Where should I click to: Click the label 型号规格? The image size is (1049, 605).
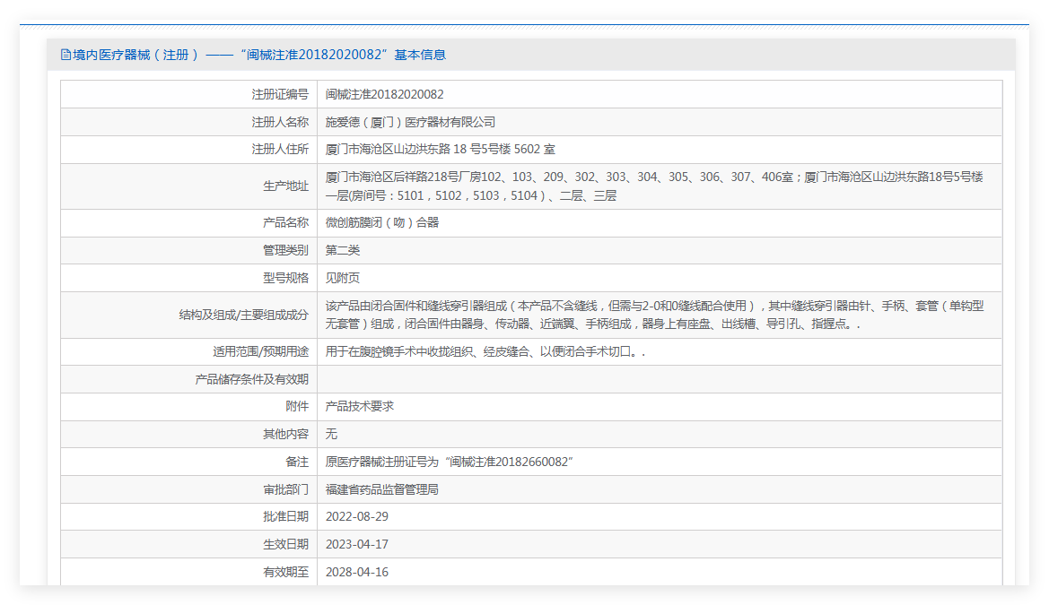click(285, 278)
